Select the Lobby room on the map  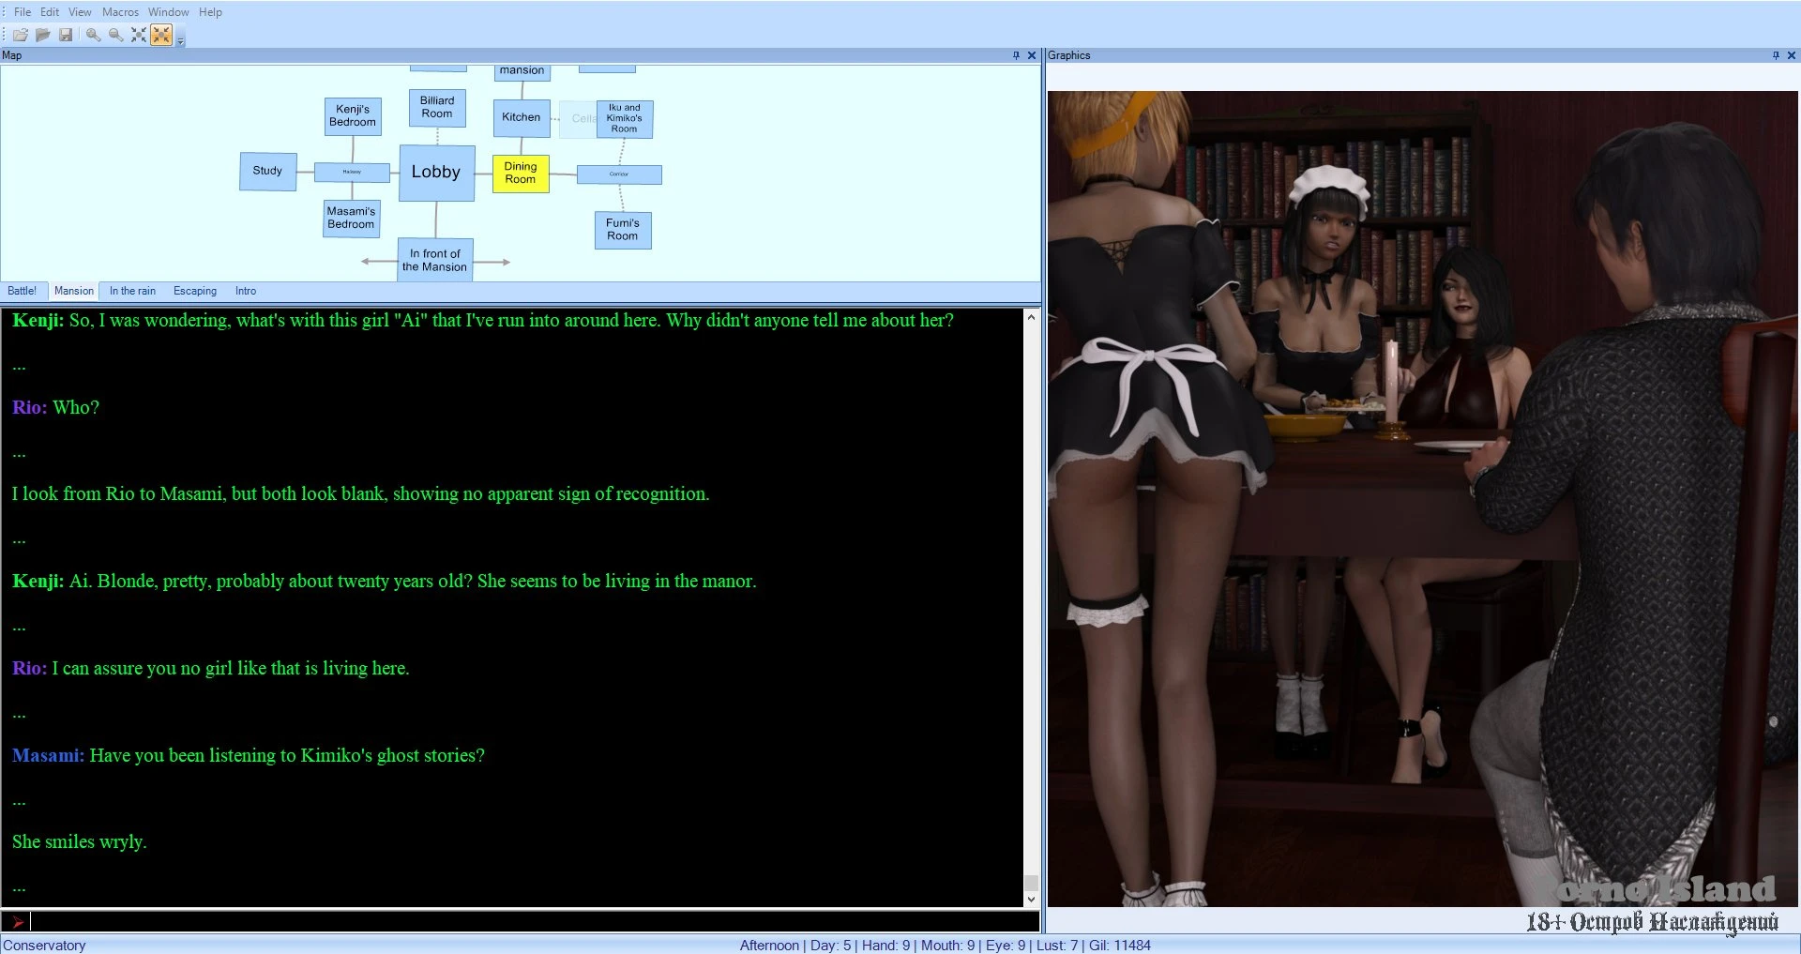click(436, 173)
